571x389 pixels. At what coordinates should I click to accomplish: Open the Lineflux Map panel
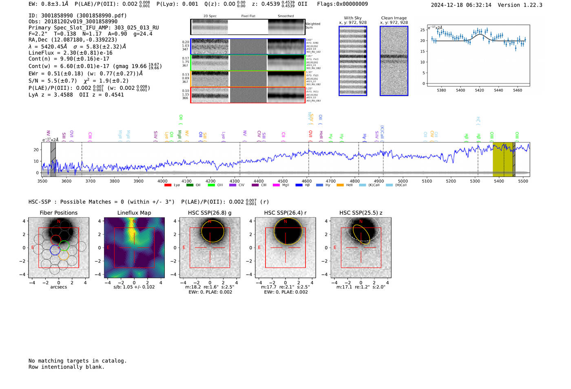(x=134, y=248)
